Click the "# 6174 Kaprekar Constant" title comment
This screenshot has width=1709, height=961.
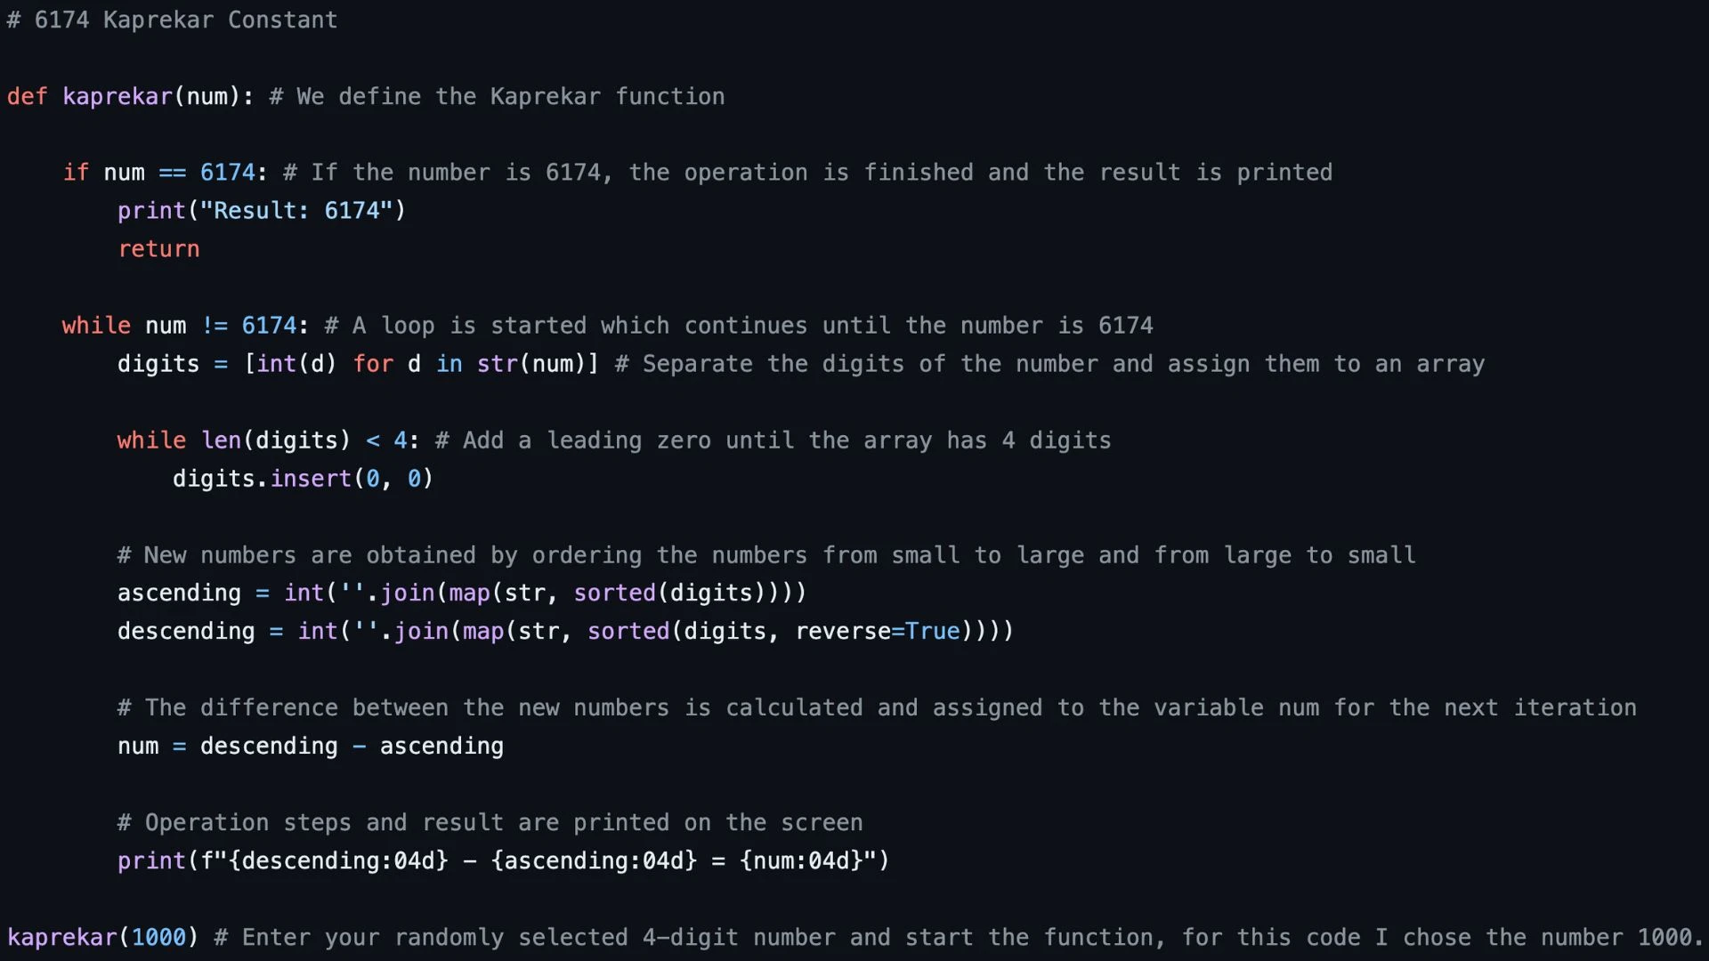coord(172,20)
